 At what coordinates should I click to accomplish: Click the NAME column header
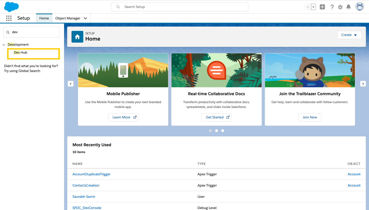tap(78, 164)
